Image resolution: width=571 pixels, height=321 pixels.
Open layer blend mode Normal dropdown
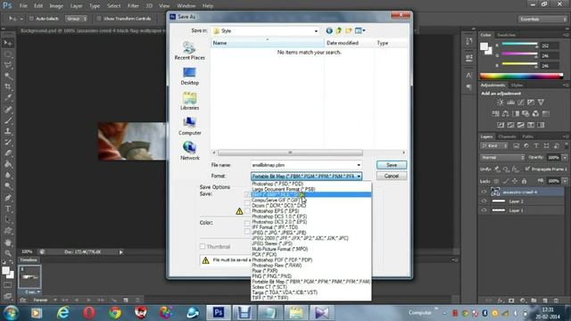502,158
